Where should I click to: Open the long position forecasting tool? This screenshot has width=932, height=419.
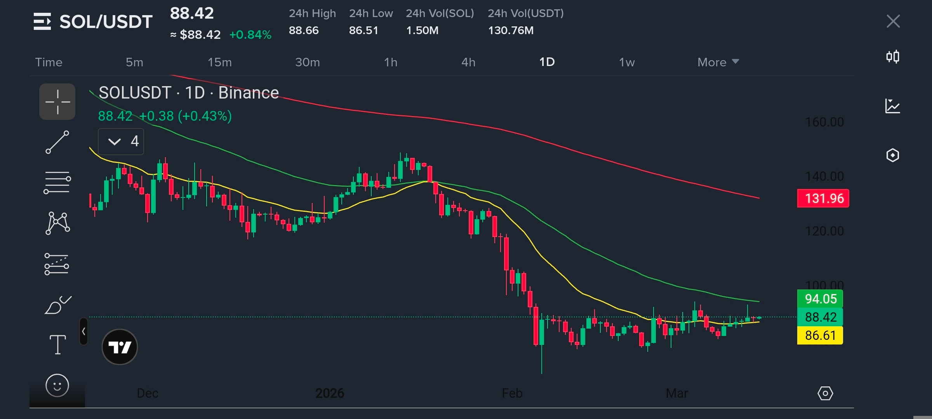[x=57, y=264]
